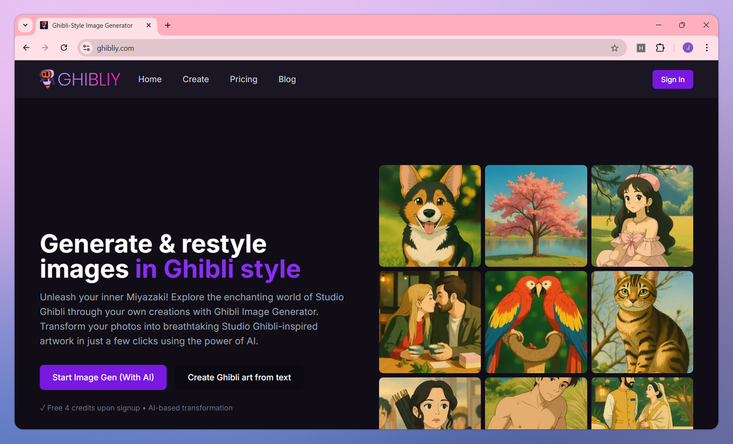This screenshot has height=444, width=733.
Task: Reload the page with the refresh icon
Action: [x=64, y=48]
